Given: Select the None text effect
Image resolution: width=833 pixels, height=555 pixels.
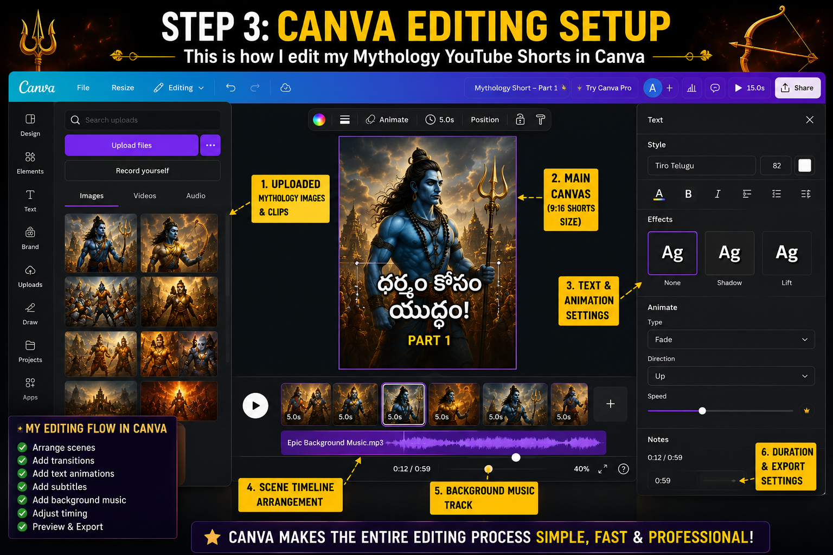Looking at the screenshot, I should [x=672, y=253].
